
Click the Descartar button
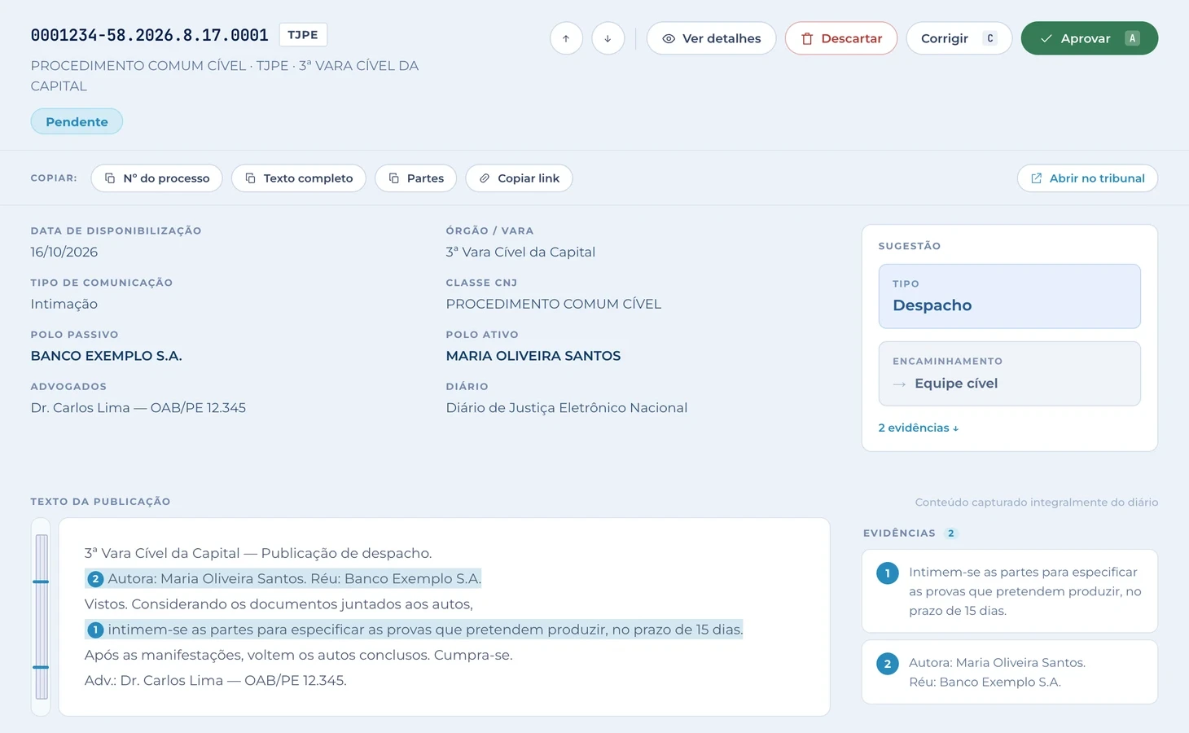coord(841,38)
